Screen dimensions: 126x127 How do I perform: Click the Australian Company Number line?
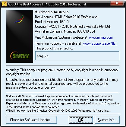tap(65, 31)
